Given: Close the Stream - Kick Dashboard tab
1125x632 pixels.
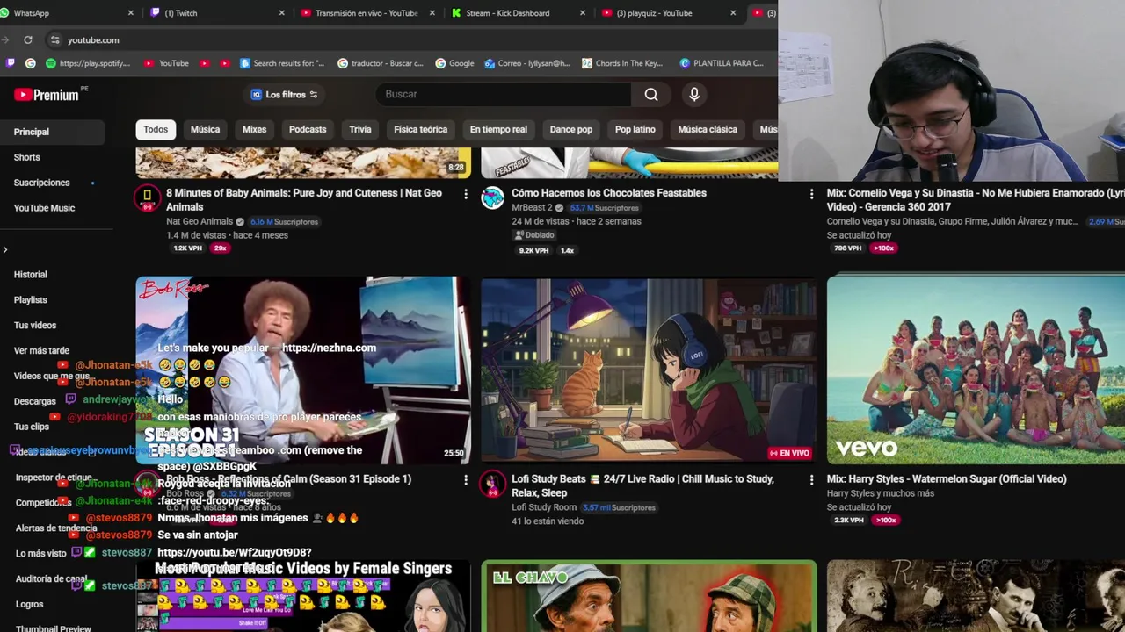Looking at the screenshot, I should (582, 13).
